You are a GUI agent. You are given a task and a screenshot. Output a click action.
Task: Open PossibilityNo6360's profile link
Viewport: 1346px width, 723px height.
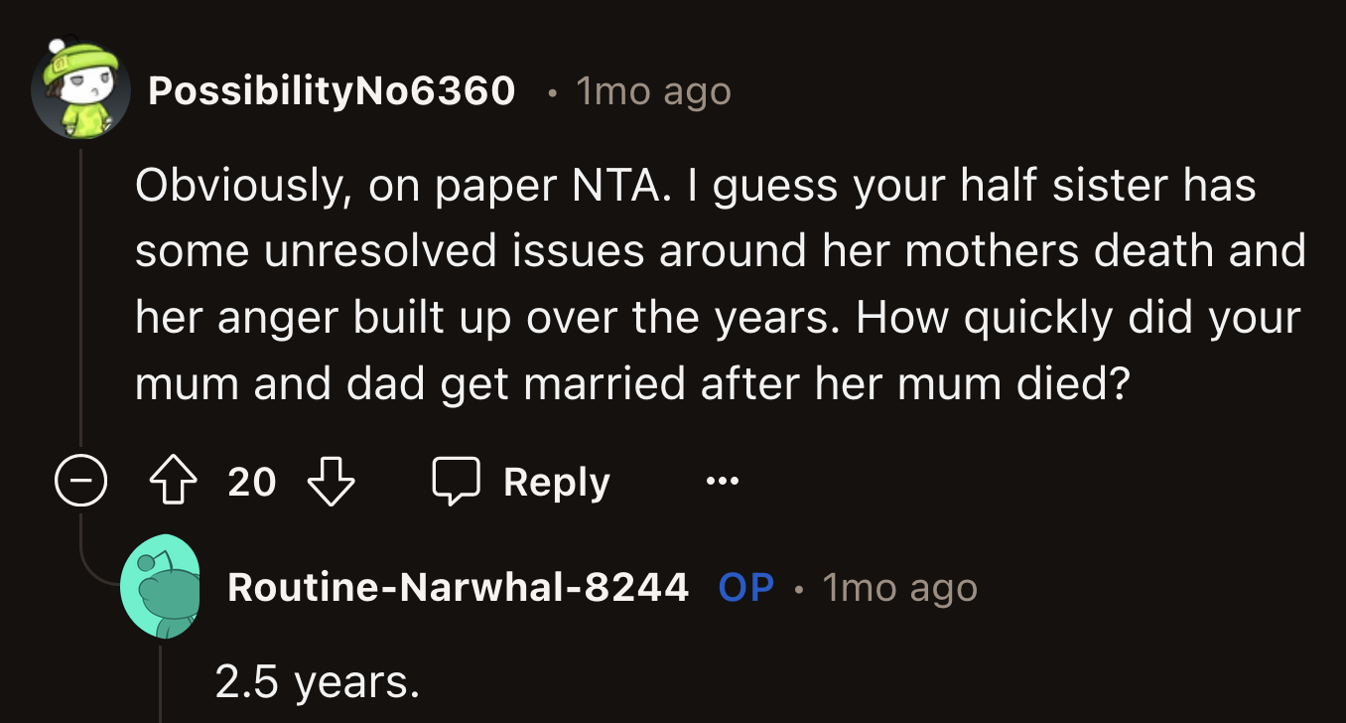pyautogui.click(x=332, y=90)
